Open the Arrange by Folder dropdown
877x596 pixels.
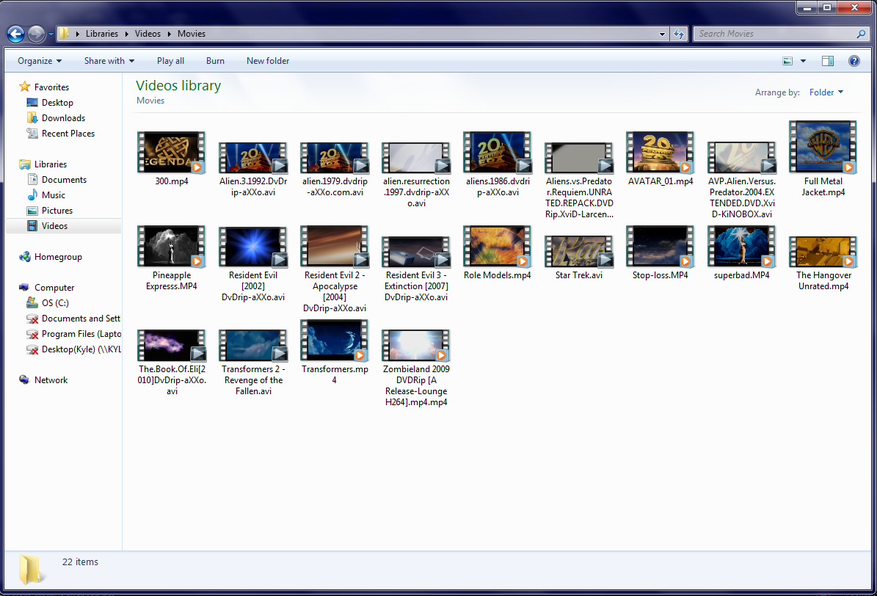click(826, 92)
